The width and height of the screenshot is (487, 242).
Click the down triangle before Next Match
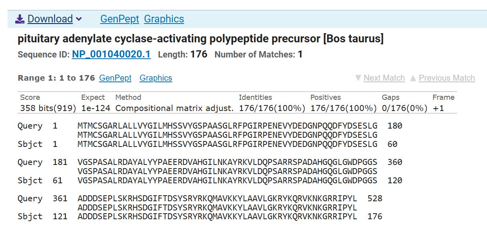[358, 78]
